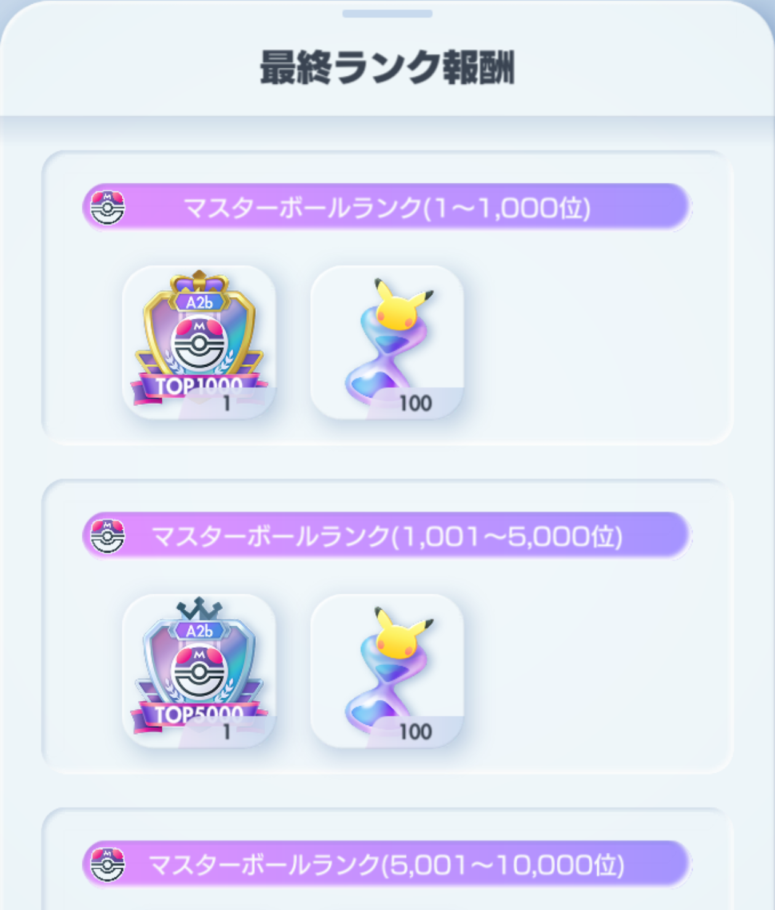Select the マスターボールランク(5,001~10,000位) header banner

coord(387,864)
